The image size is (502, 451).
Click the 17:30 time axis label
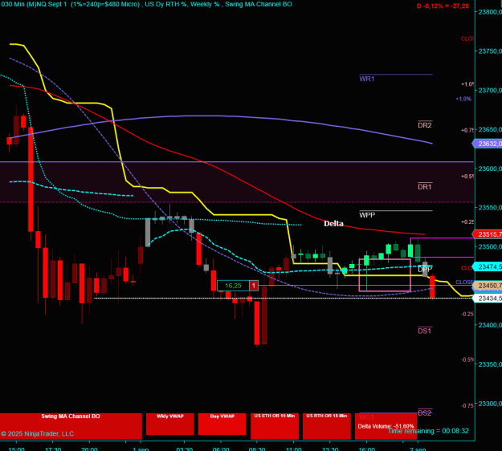point(53,449)
